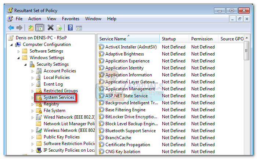
Task: Click the Up One Level folder icon
Action: point(31,28)
